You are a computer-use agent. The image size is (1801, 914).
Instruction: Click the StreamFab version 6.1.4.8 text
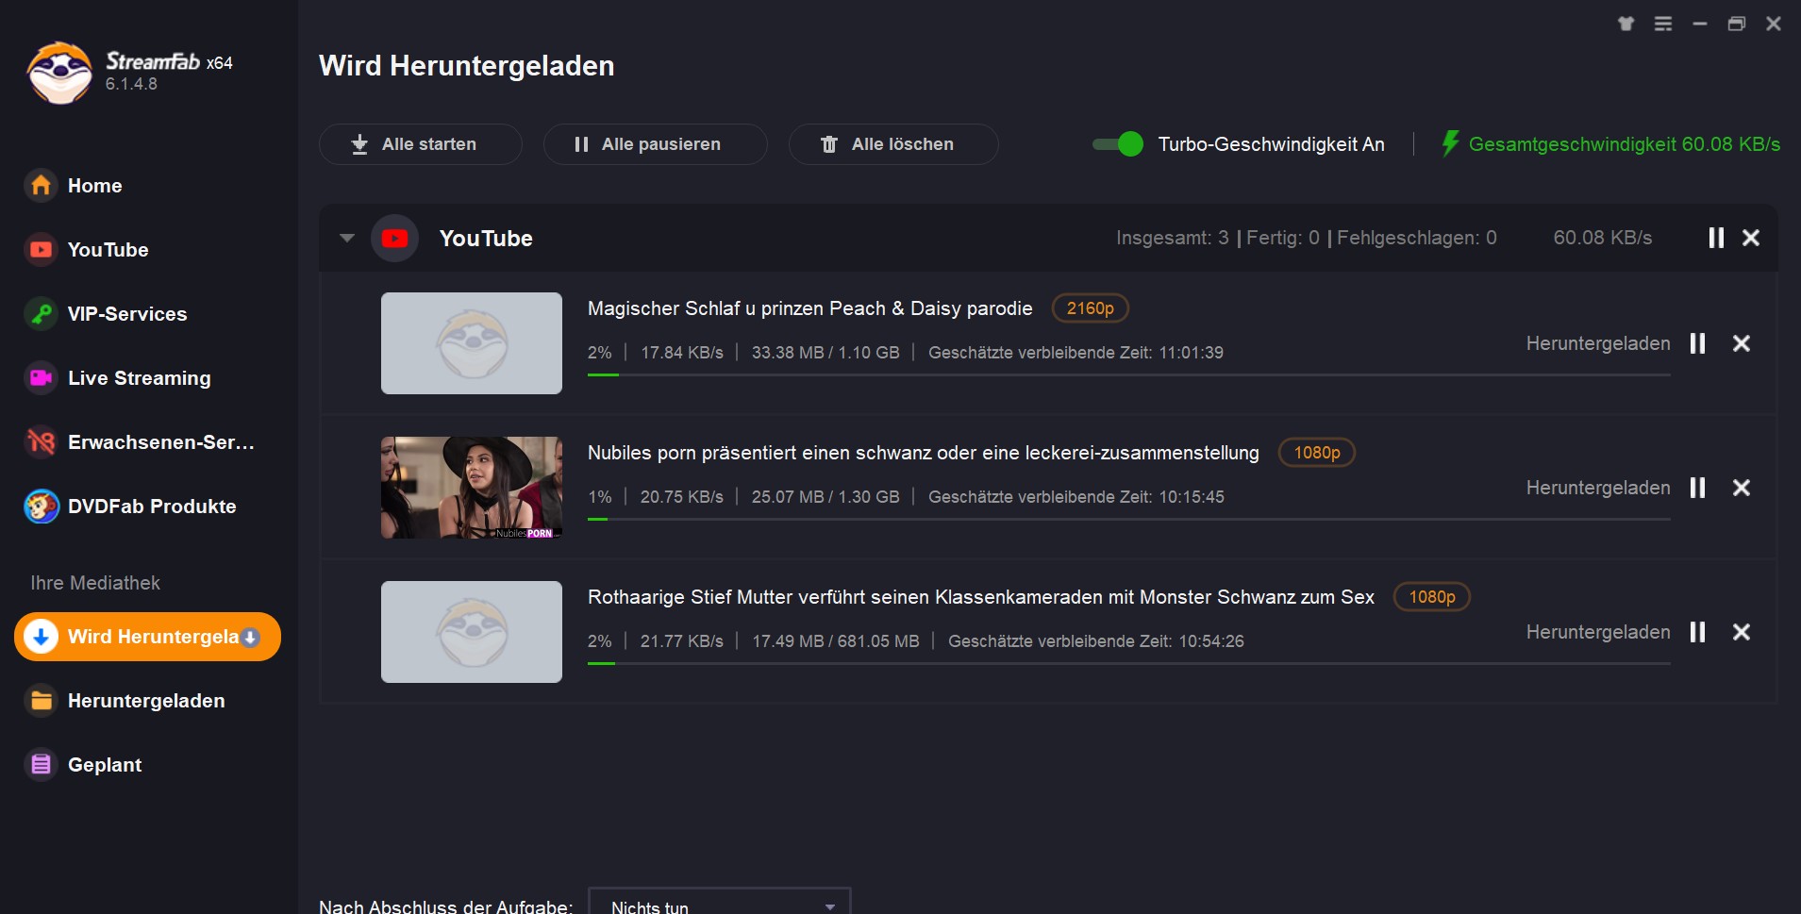131,84
